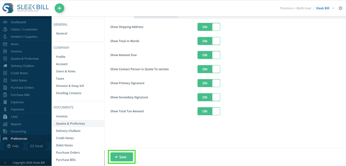Click the Show Total Tax Amount label
The height and width of the screenshot is (166, 346).
click(x=127, y=111)
